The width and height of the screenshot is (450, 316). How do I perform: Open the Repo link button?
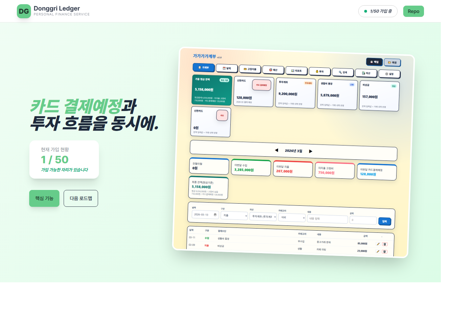[413, 11]
